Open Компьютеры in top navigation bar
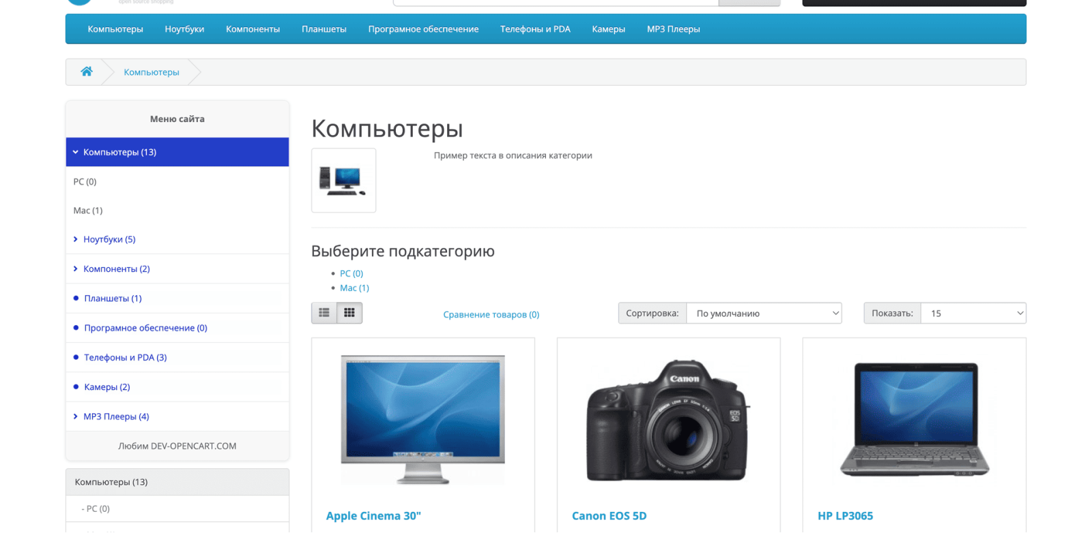This screenshot has width=1092, height=533. coord(115,29)
